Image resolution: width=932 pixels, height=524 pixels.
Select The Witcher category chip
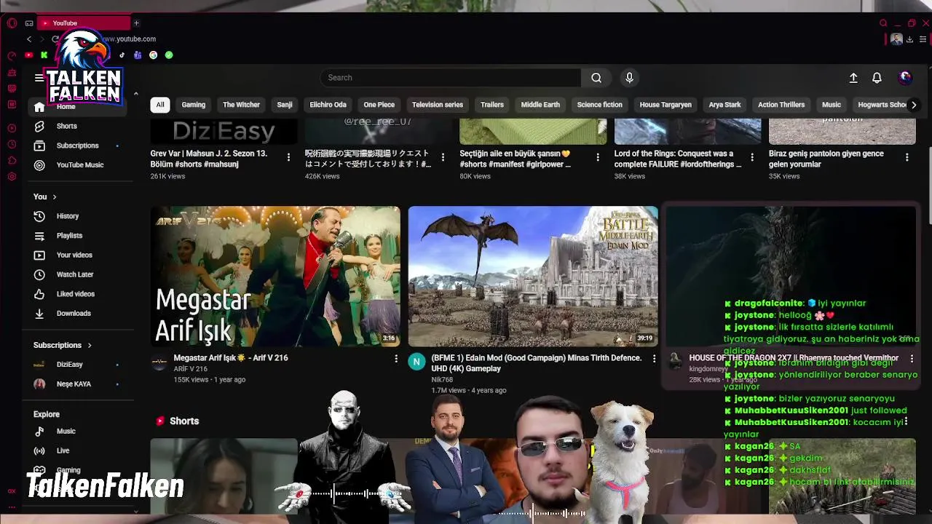[x=241, y=105]
